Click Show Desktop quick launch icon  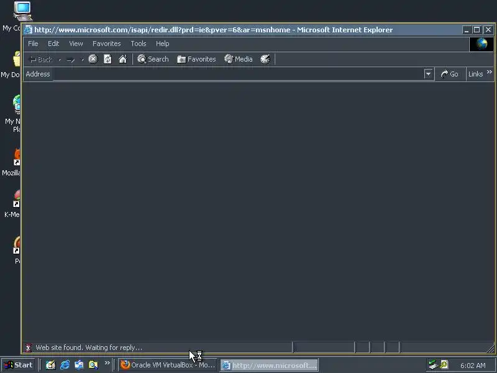pyautogui.click(x=51, y=365)
